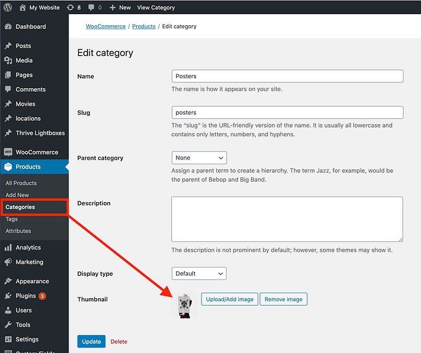The height and width of the screenshot is (353, 421).
Task: Click the Tools wrench icon
Action: click(9, 325)
